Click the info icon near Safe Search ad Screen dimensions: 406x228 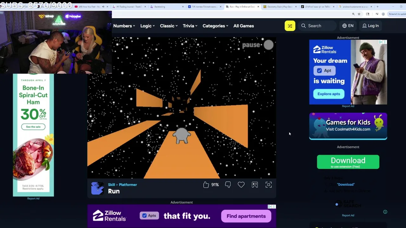point(385,212)
